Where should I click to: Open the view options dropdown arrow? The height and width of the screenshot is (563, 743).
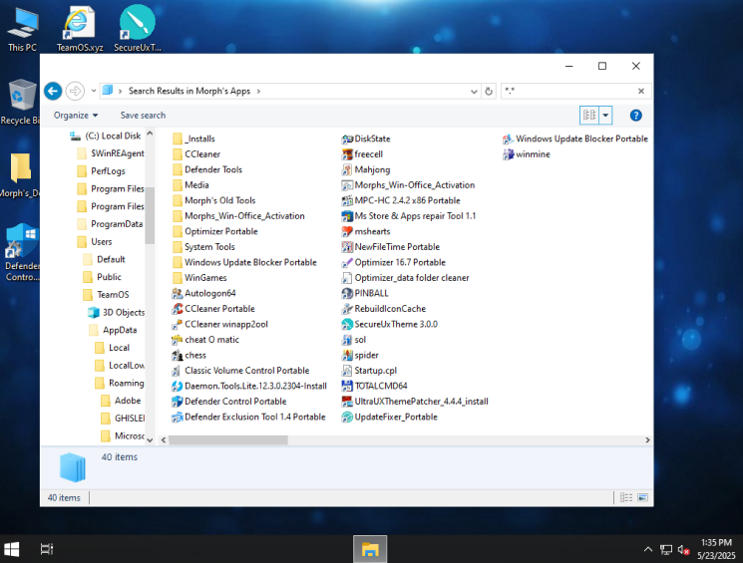point(605,116)
